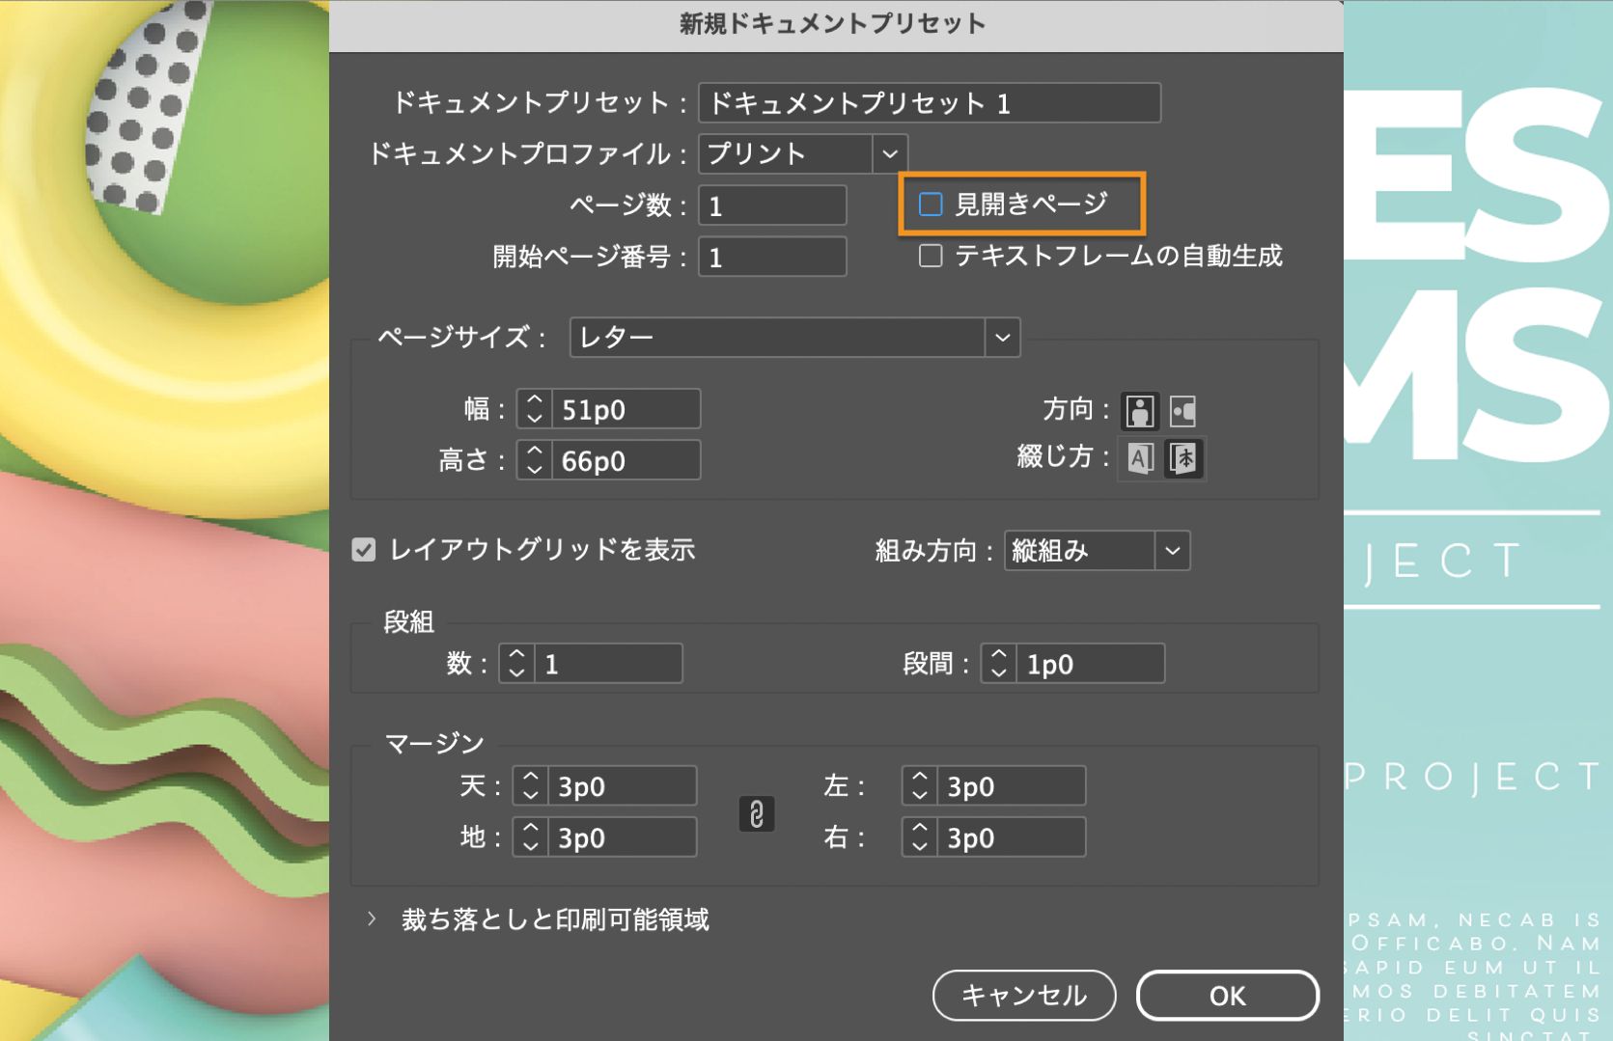Open the ページサイズ dropdown

tap(795, 338)
